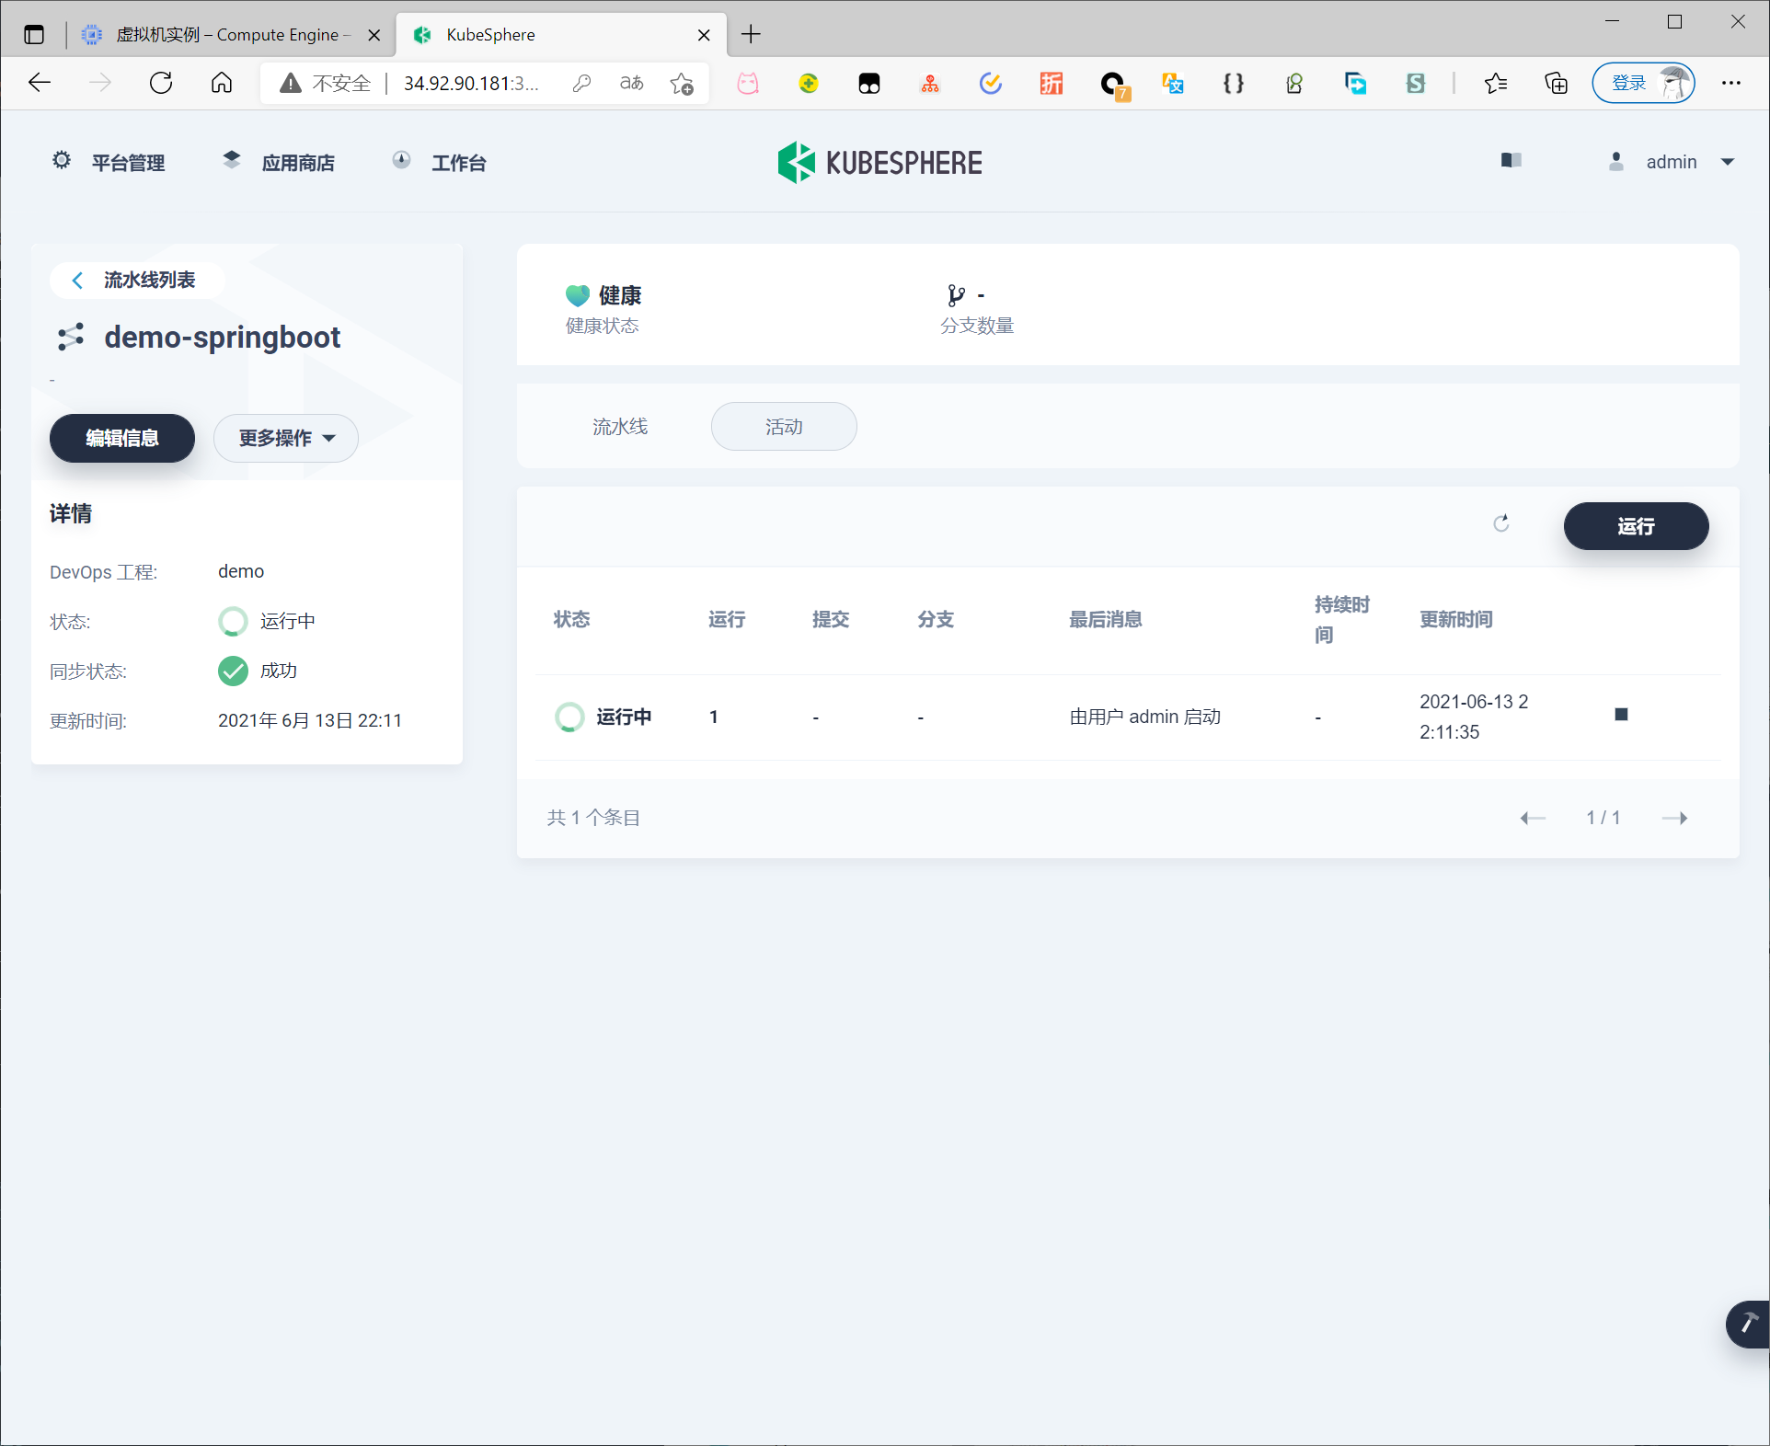Switch to the 流水线 tab
This screenshot has width=1770, height=1446.
click(620, 427)
